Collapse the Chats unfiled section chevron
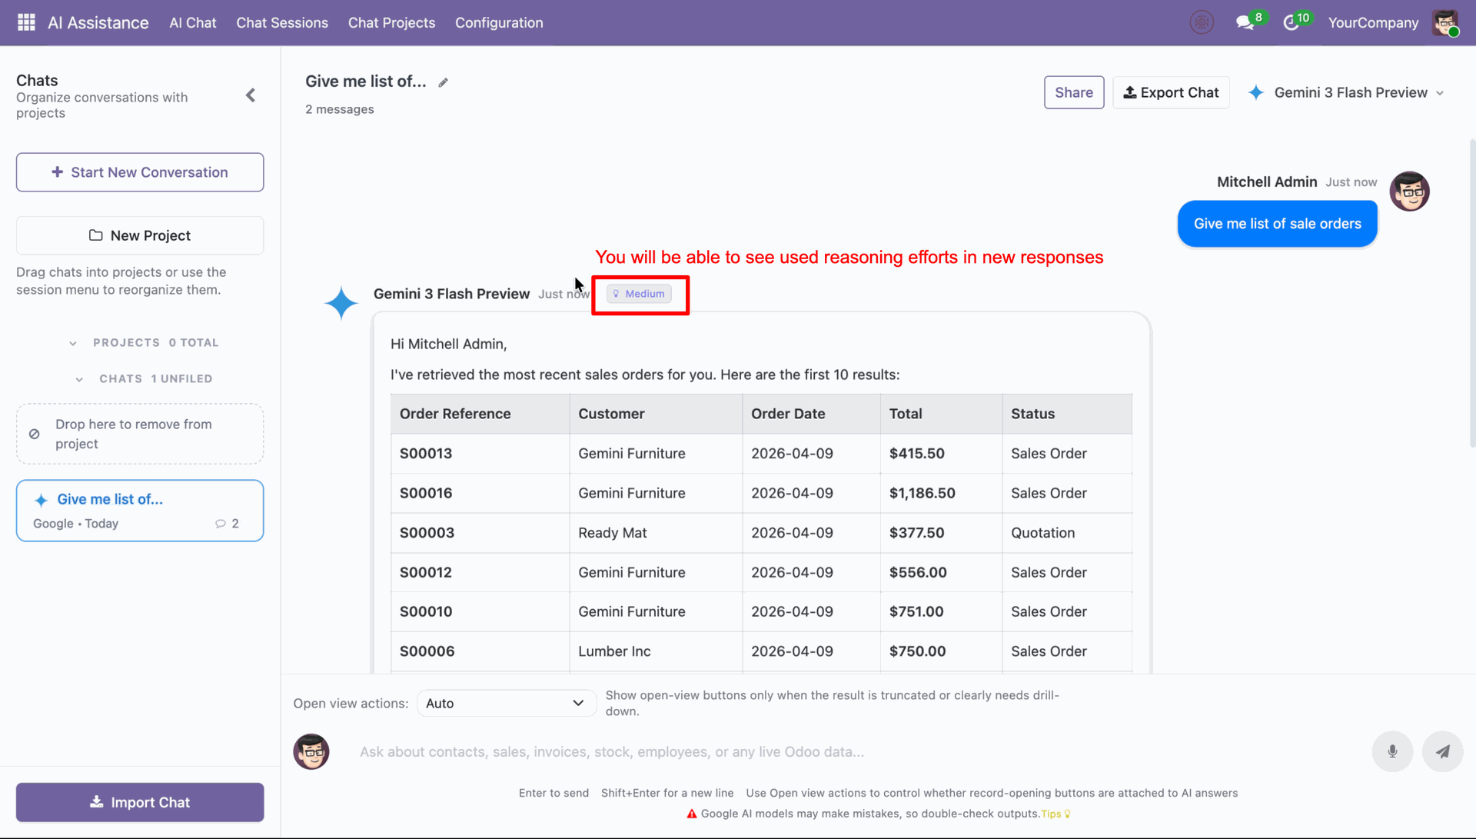1476x839 pixels. (x=79, y=379)
